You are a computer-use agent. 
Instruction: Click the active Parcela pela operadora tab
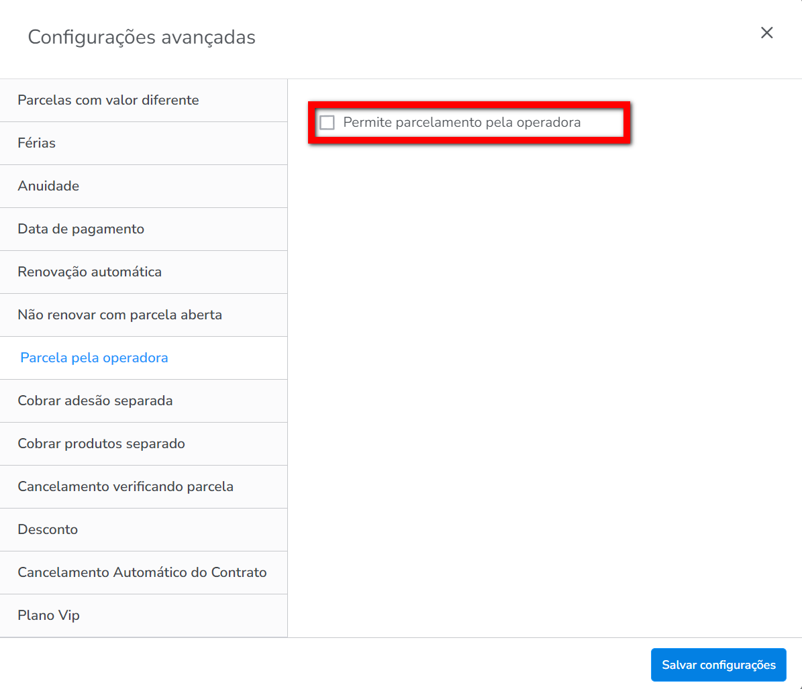(94, 358)
